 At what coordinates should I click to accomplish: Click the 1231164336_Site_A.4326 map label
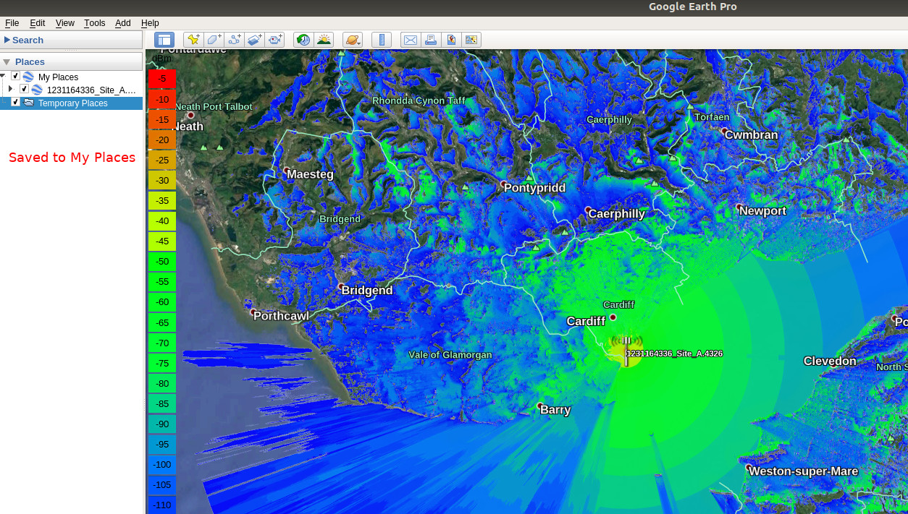pyautogui.click(x=674, y=354)
